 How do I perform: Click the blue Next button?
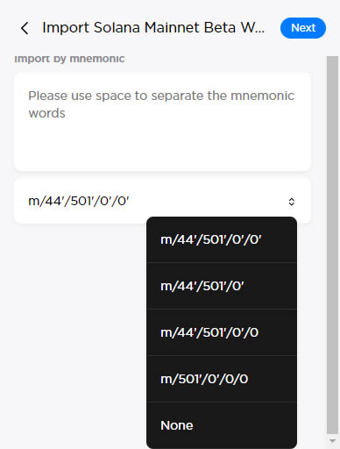tap(303, 28)
